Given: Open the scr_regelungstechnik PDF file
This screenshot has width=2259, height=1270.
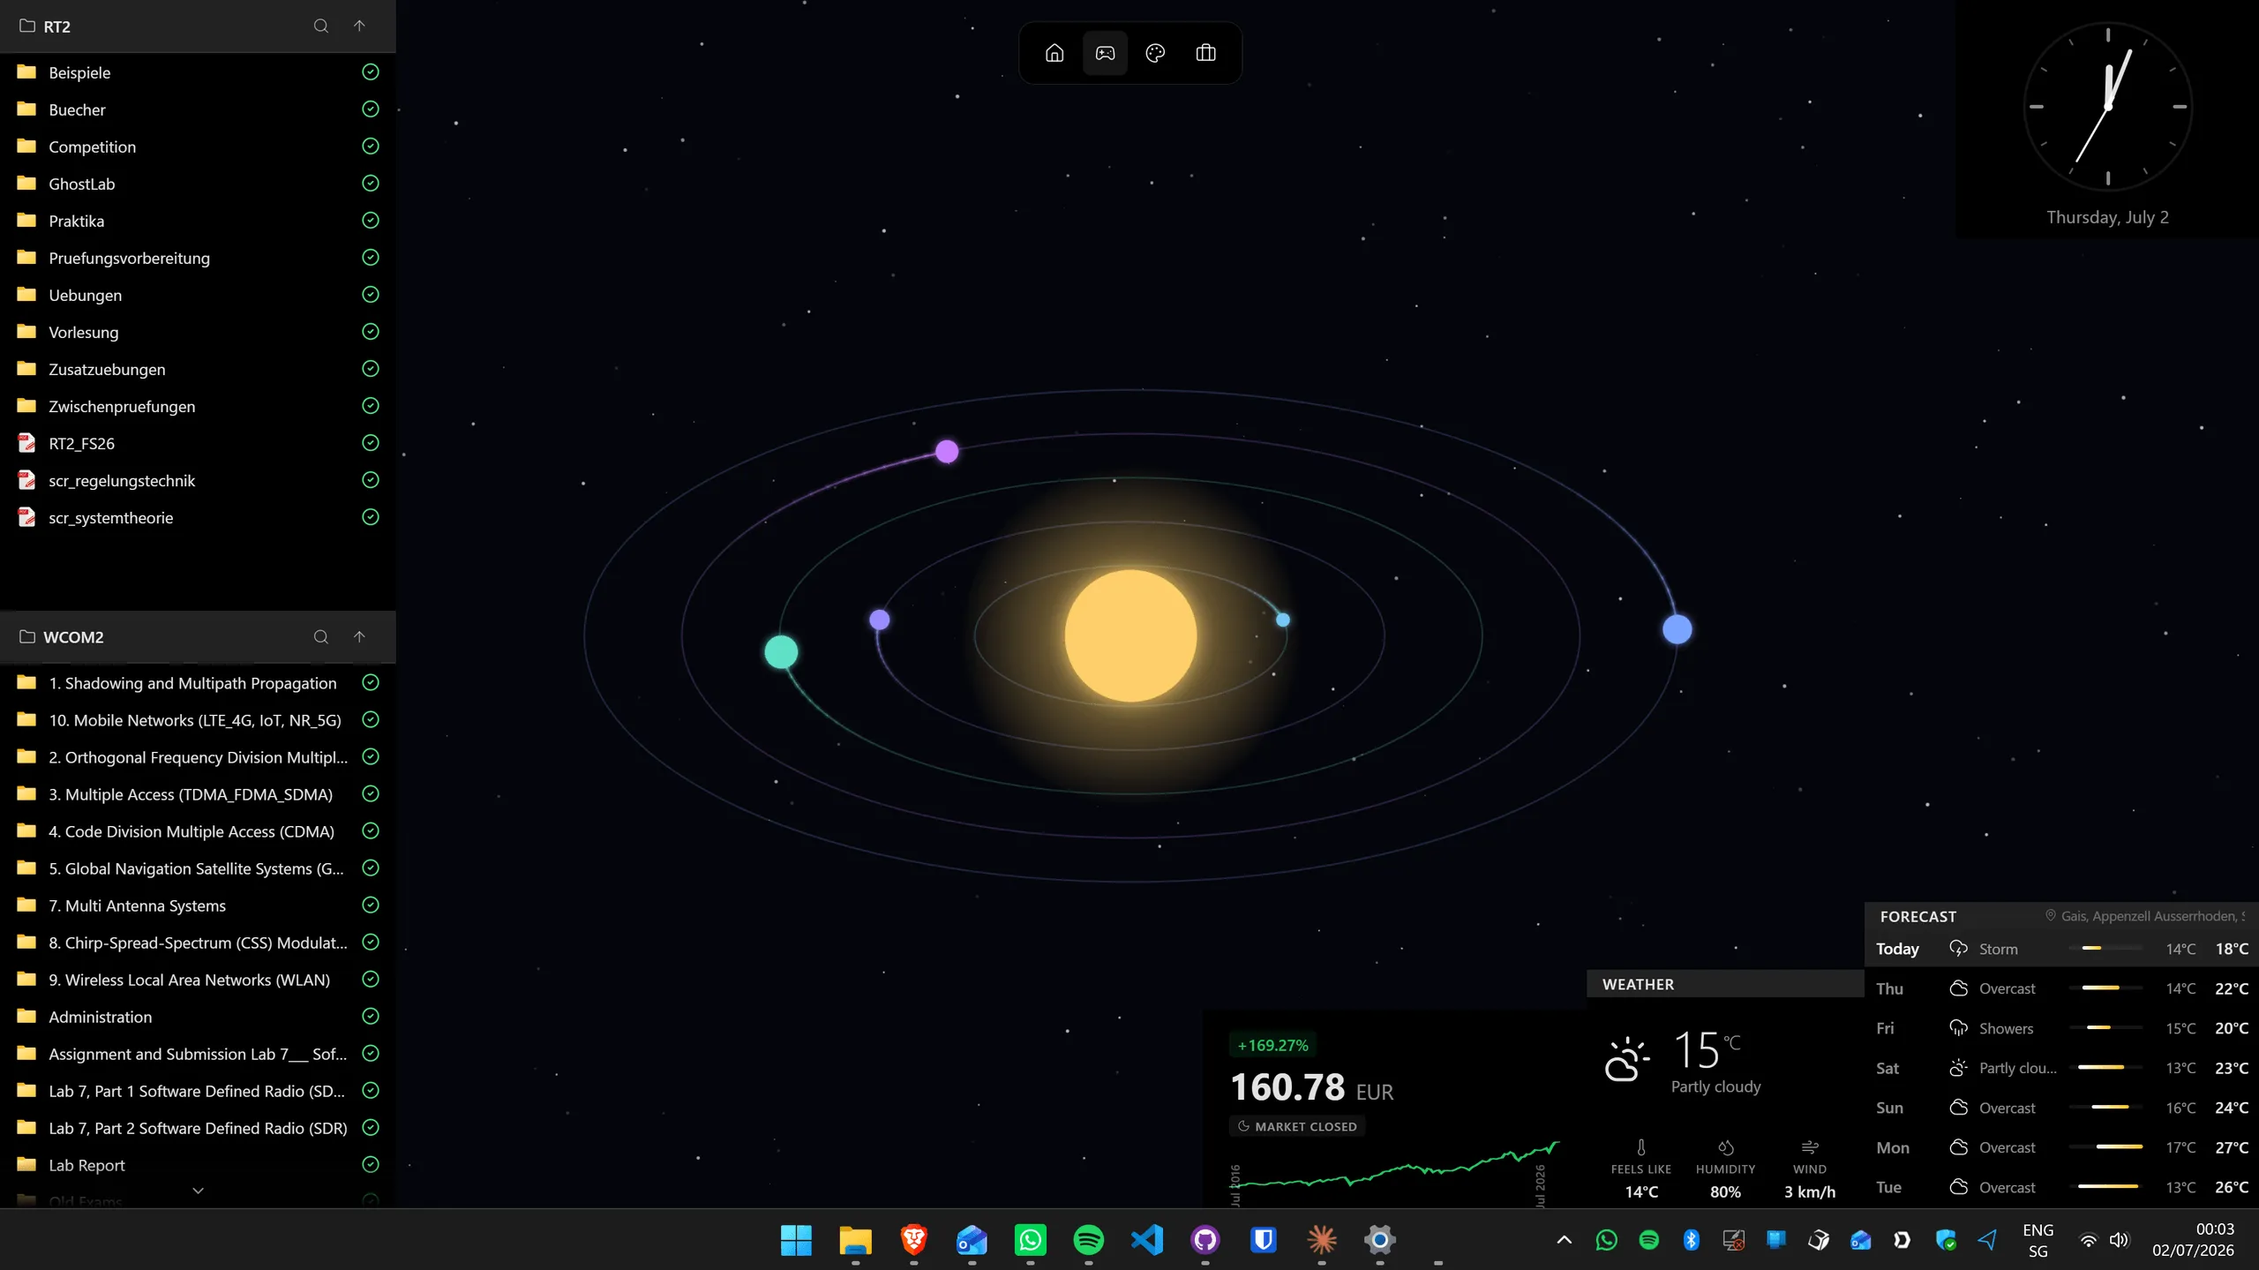Looking at the screenshot, I should click(x=198, y=480).
